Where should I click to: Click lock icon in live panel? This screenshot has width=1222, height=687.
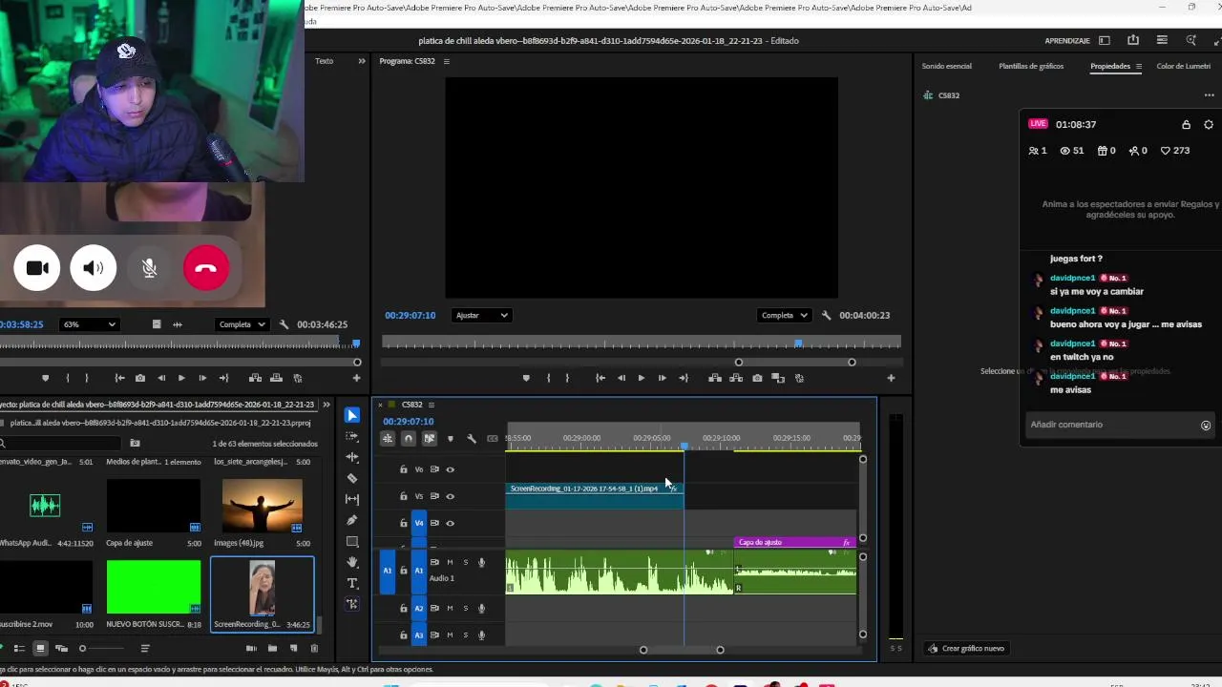pyautogui.click(x=1186, y=125)
